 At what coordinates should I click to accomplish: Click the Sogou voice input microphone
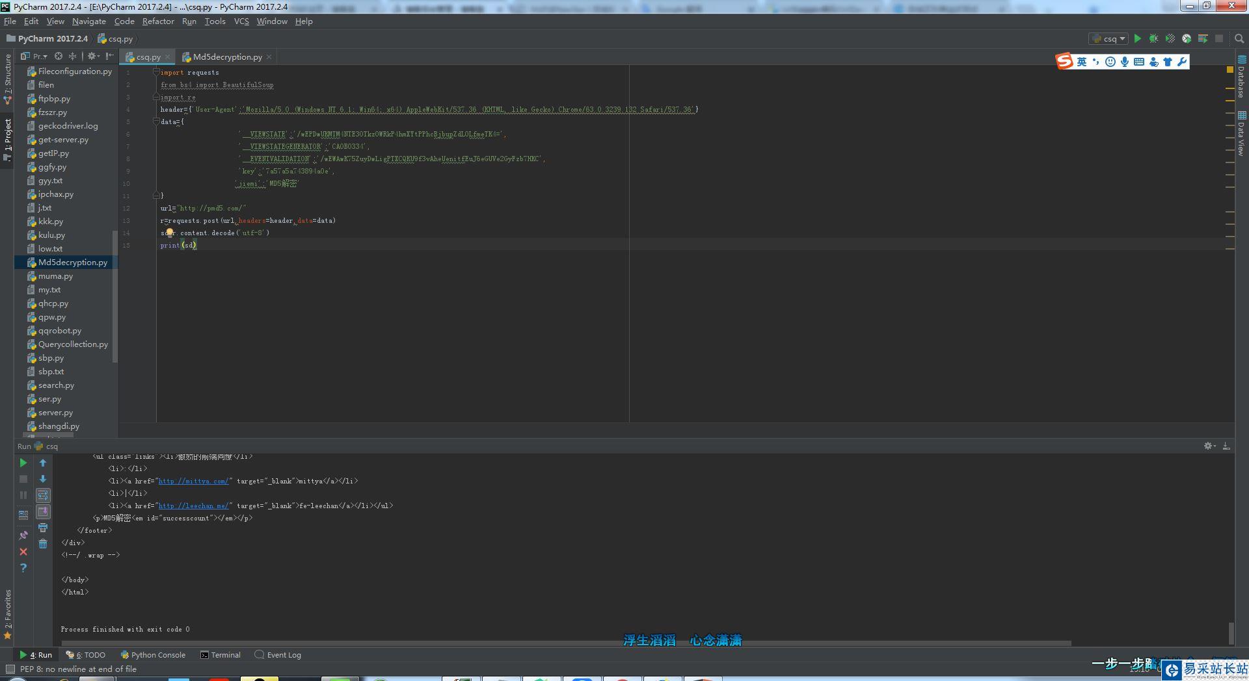click(1125, 62)
